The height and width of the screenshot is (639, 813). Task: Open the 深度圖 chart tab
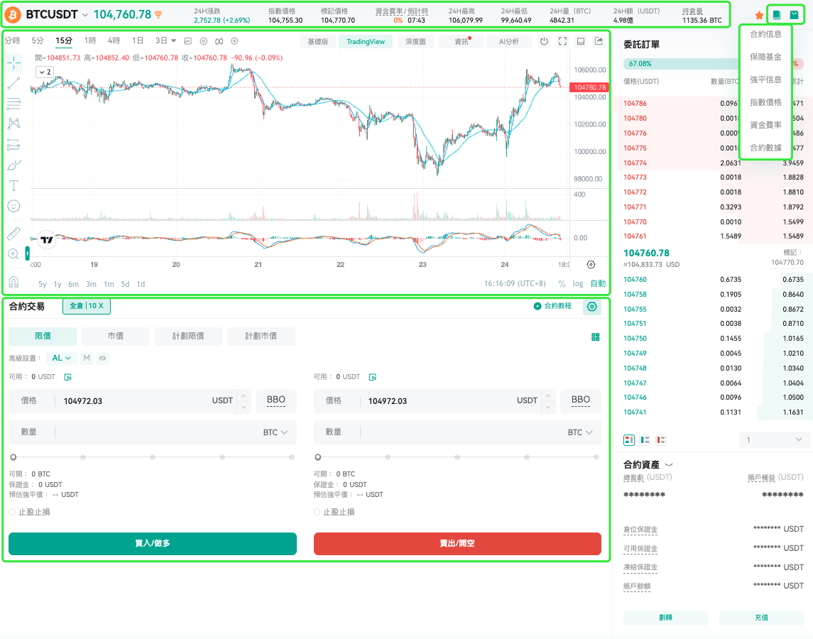pyautogui.click(x=415, y=41)
